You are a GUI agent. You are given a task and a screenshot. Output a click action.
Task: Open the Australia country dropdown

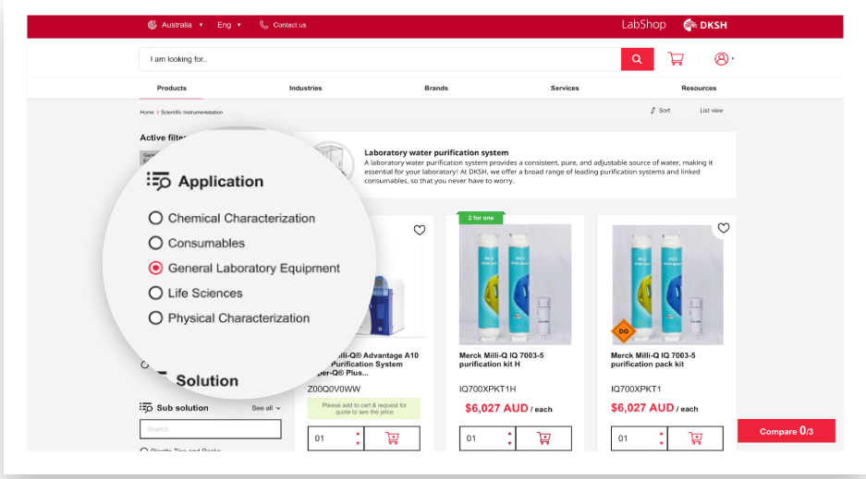click(x=176, y=25)
